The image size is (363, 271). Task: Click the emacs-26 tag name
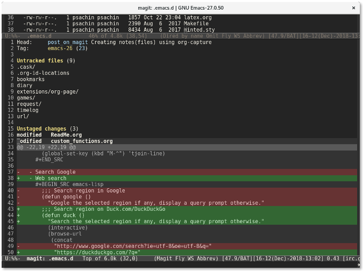tap(60, 48)
